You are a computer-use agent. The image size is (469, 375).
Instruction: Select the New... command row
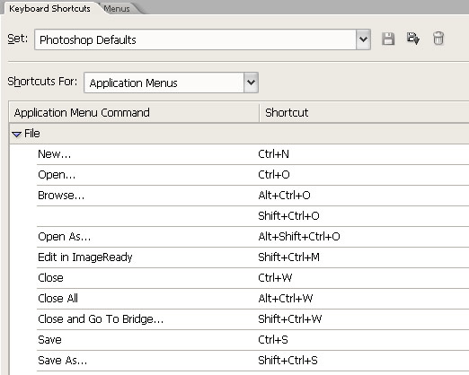pyautogui.click(x=252, y=154)
